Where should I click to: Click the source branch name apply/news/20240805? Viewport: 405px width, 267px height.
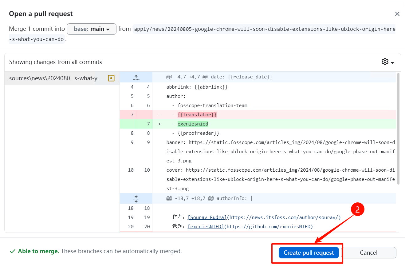(202, 34)
